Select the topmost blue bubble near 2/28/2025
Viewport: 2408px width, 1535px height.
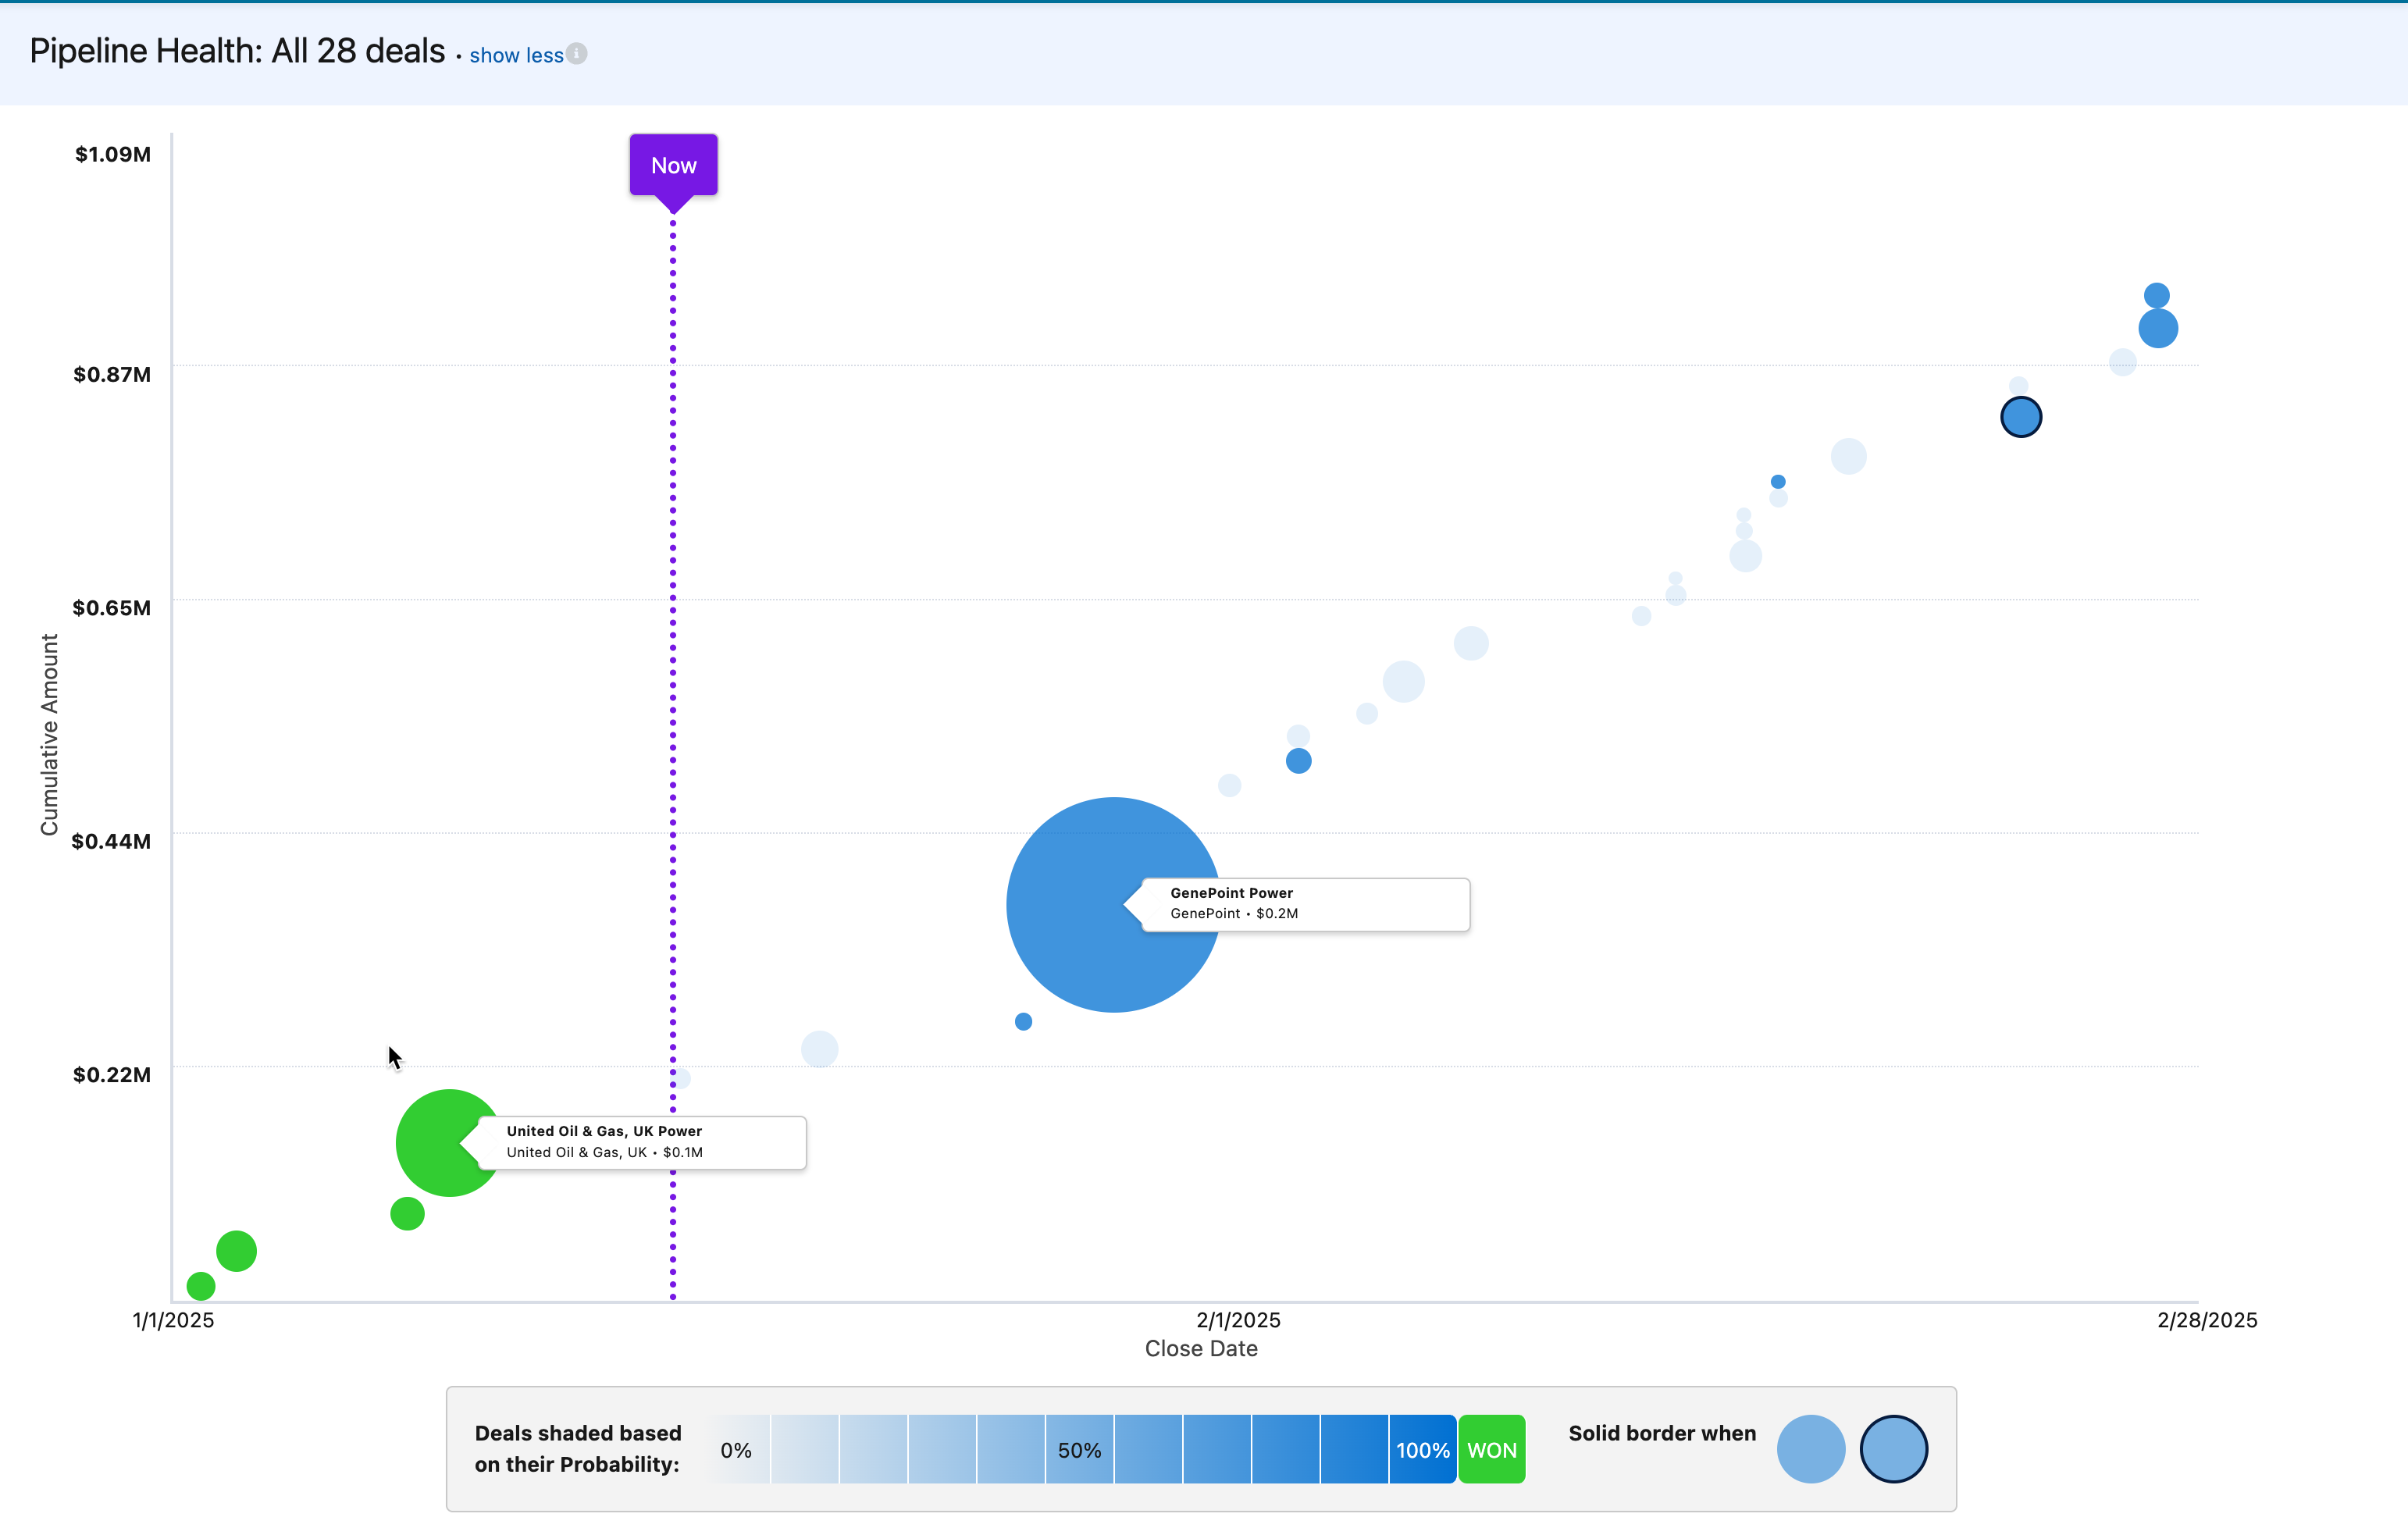click(x=2156, y=296)
